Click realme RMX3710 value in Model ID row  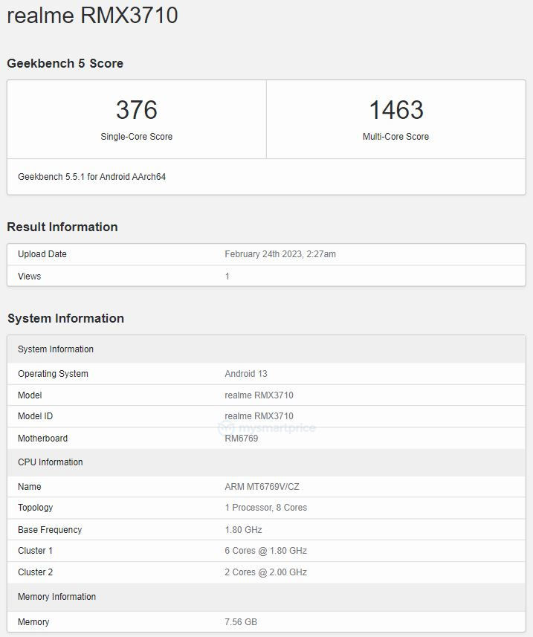tap(259, 416)
